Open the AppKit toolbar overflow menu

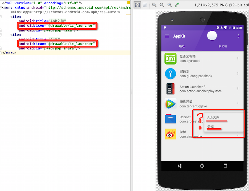pos(239,36)
